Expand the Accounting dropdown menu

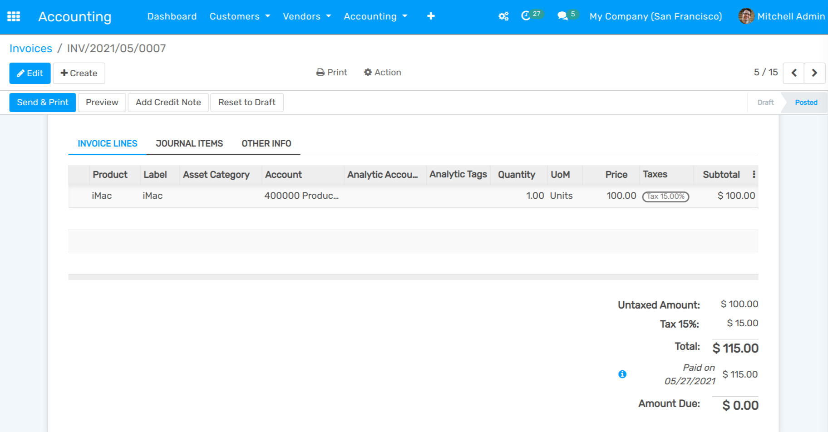[375, 16]
